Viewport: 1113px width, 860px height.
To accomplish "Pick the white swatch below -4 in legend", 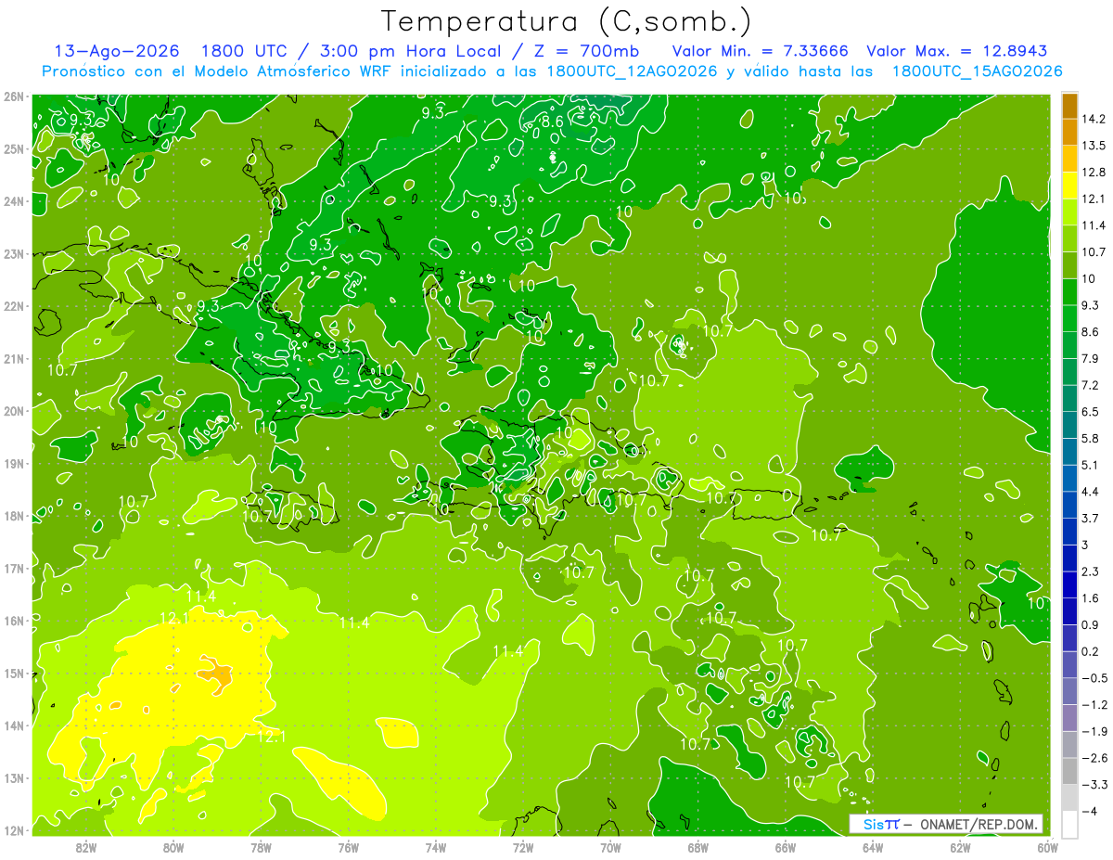I will (x=1069, y=824).
